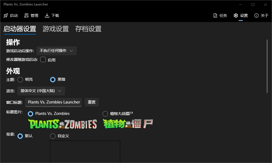Select the Dark theme radio (黑暗)
Image resolution: width=272 pixels, height=163 pixels.
point(53,80)
